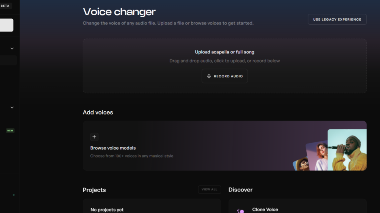
Task: Click the white button in the sidebar
Action: tap(6, 25)
